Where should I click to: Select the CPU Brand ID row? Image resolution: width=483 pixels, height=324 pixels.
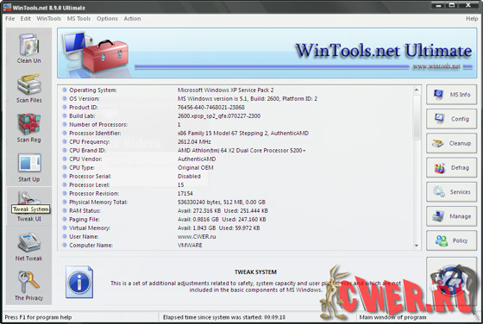pos(235,151)
